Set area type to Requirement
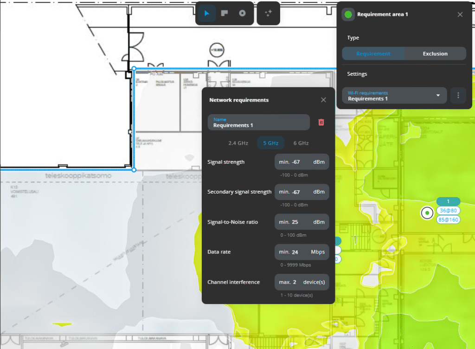The width and height of the screenshot is (475, 349). [373, 54]
